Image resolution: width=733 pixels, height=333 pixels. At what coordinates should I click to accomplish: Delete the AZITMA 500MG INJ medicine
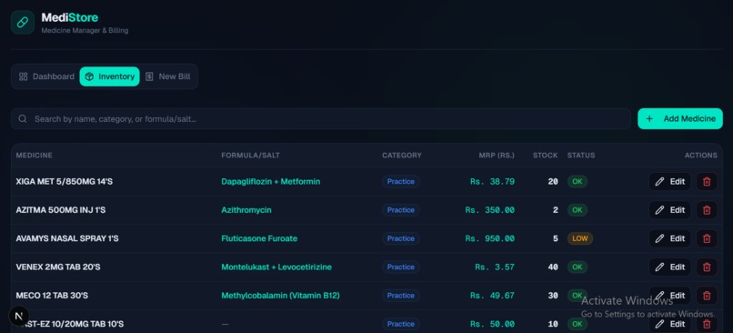click(707, 210)
